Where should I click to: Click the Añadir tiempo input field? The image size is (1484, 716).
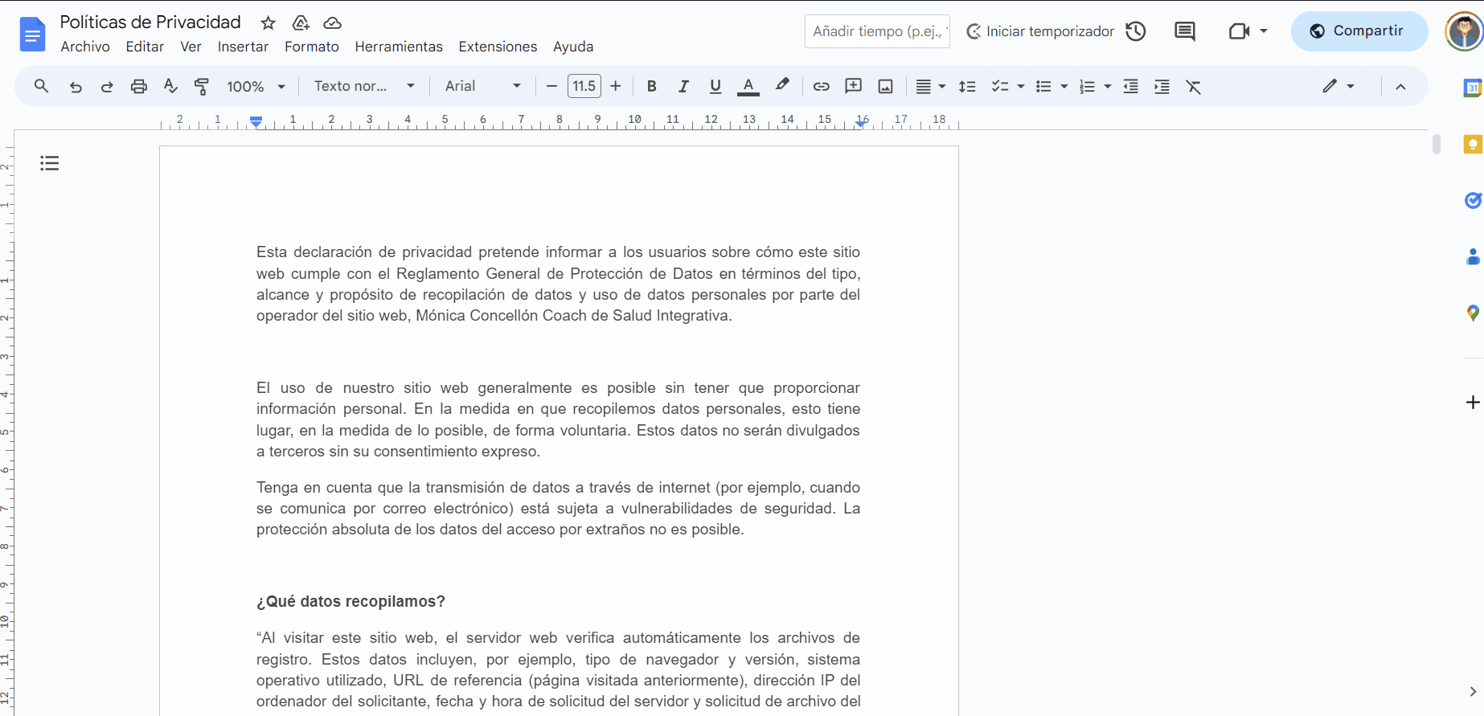pyautogui.click(x=876, y=31)
